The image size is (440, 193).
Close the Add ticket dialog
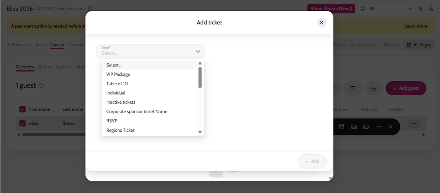point(322,22)
